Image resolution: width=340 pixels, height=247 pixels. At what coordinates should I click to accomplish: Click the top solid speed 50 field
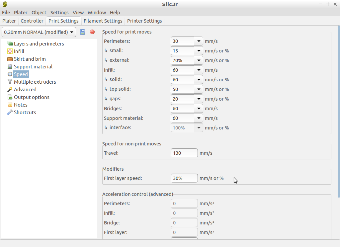point(182,89)
